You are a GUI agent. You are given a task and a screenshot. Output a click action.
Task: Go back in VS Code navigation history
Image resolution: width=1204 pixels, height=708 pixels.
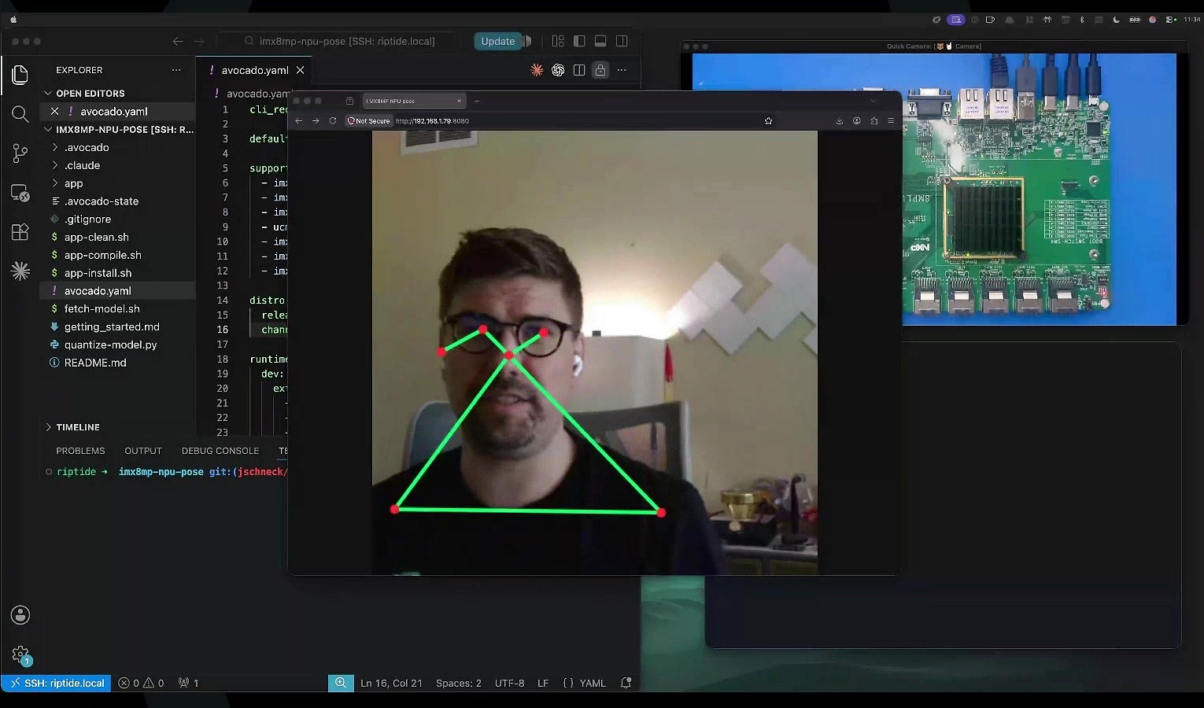(x=178, y=41)
